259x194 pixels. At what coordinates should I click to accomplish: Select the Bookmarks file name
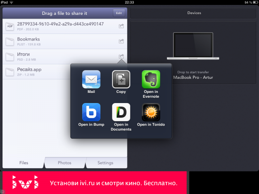point(28,39)
